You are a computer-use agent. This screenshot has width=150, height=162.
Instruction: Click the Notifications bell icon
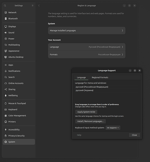[6, 71]
